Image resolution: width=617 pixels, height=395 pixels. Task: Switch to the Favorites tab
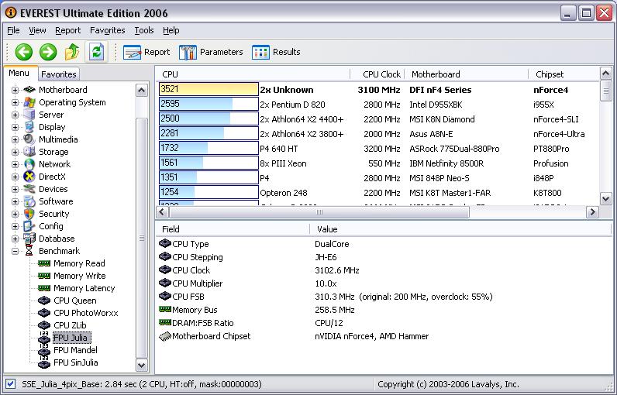point(59,74)
